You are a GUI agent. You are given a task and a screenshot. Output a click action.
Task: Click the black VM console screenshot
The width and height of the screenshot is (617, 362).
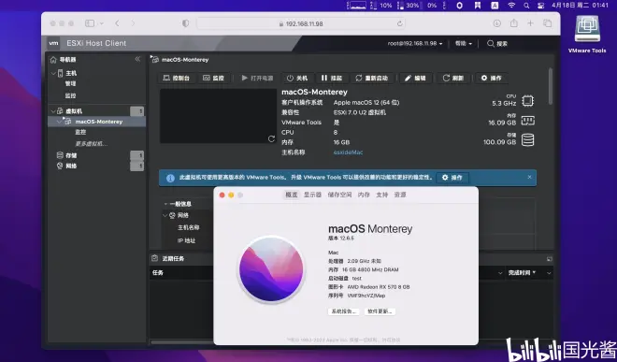(x=218, y=116)
